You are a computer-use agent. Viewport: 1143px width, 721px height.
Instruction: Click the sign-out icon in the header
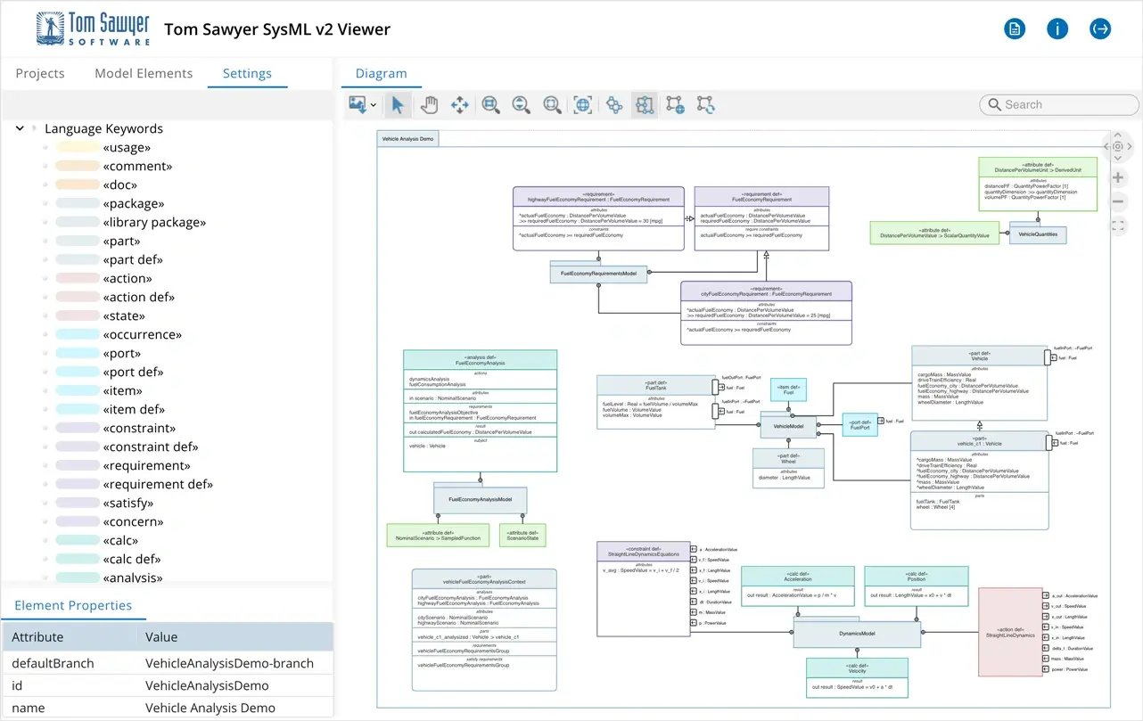click(1100, 29)
